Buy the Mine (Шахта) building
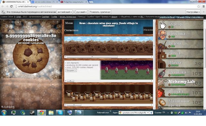Screen dimensions: 206x126 point(181,63)
